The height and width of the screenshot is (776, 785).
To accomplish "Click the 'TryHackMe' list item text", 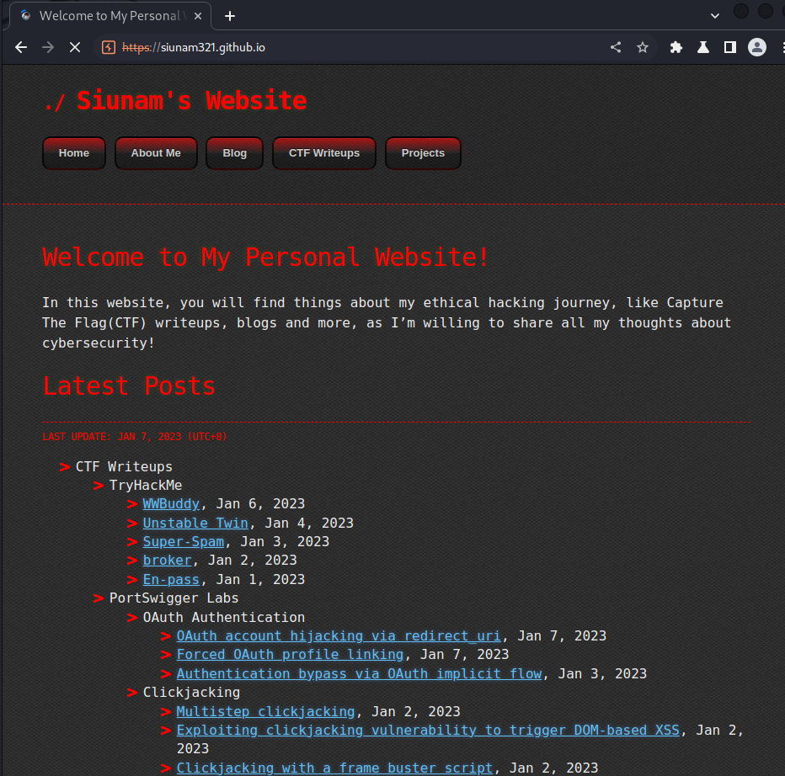I will pos(146,486).
